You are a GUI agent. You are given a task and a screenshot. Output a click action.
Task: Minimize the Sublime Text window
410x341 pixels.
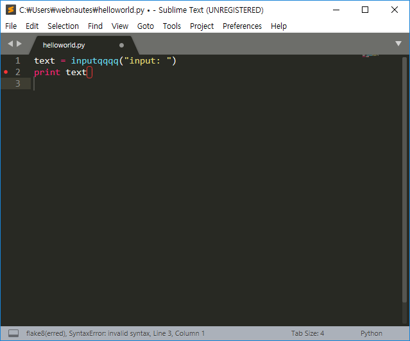pyautogui.click(x=336, y=10)
